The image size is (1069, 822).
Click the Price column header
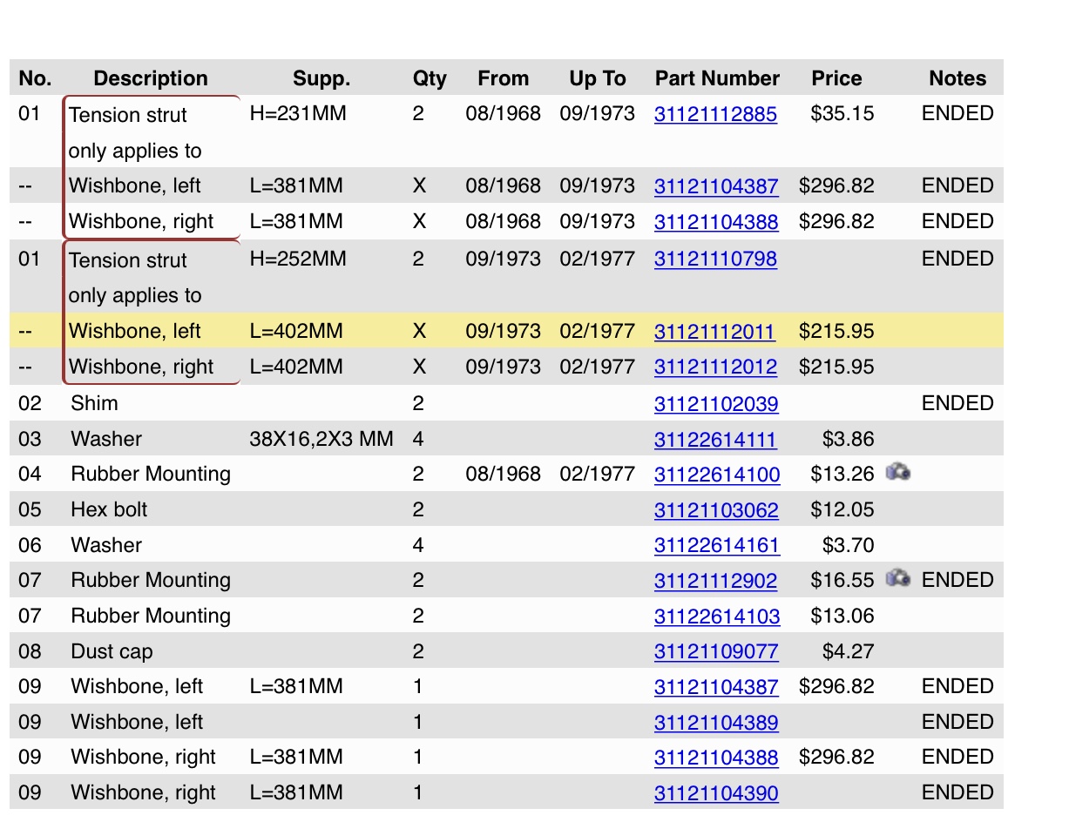pyautogui.click(x=836, y=78)
